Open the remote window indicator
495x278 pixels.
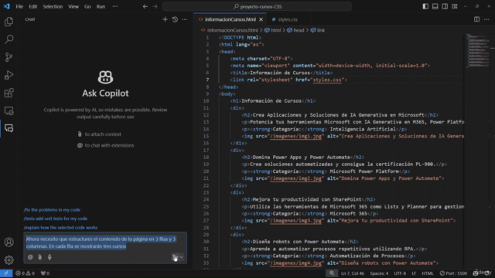tap(6, 273)
